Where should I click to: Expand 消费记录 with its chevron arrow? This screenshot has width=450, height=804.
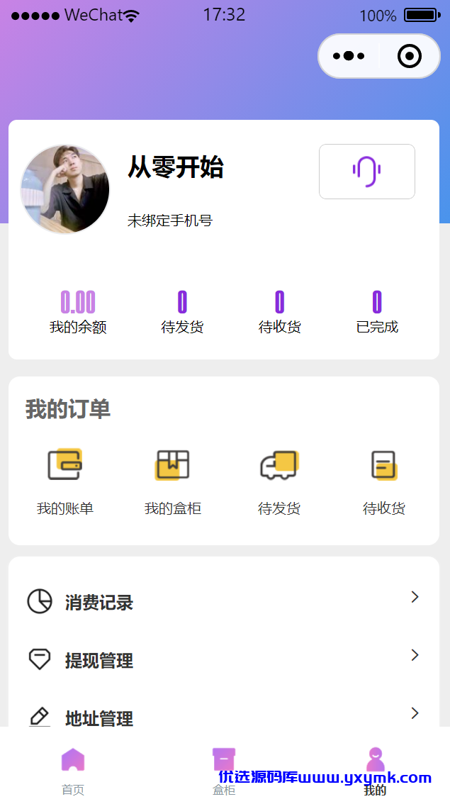click(415, 597)
